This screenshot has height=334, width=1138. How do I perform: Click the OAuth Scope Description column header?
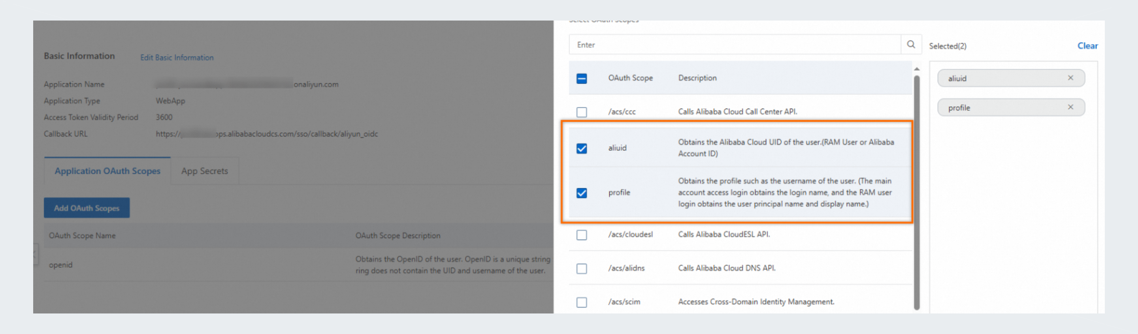tap(398, 236)
